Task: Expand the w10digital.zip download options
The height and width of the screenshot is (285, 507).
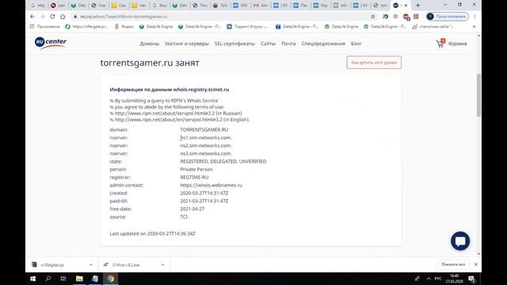Action: [x=91, y=264]
